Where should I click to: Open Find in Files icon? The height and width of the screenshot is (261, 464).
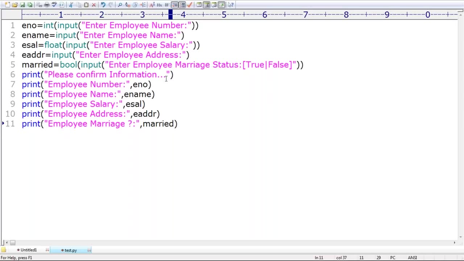coord(135,5)
